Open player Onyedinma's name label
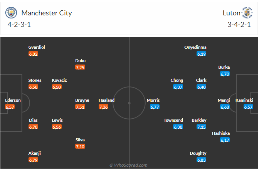This screenshot has height=169, width=259. [195, 47]
